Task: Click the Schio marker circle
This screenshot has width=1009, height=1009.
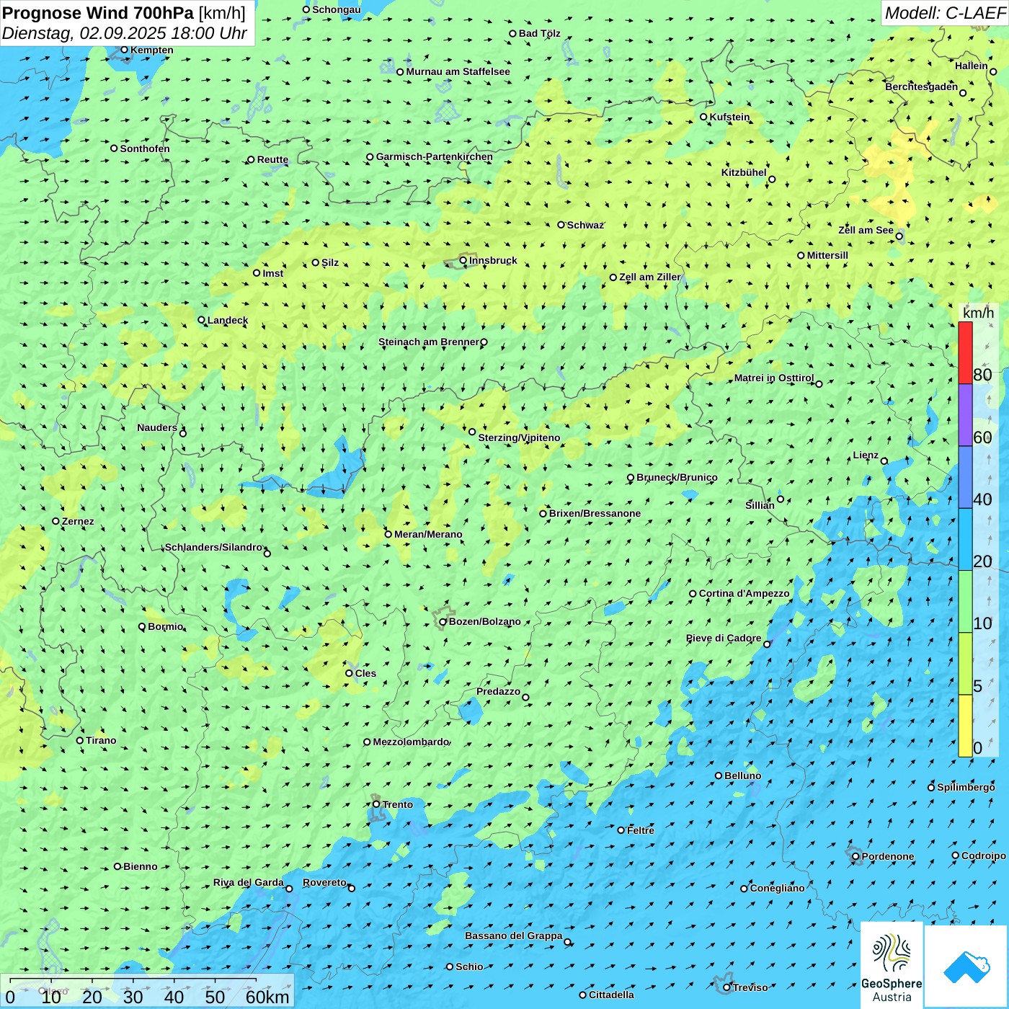Action: point(450,967)
